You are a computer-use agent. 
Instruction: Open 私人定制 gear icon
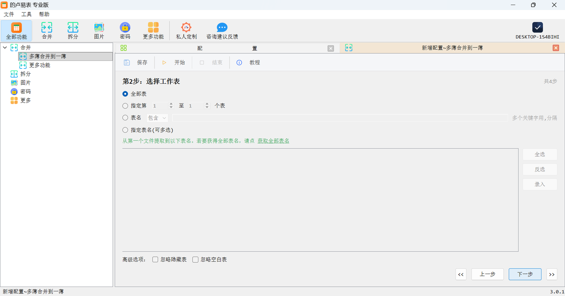[x=186, y=27]
